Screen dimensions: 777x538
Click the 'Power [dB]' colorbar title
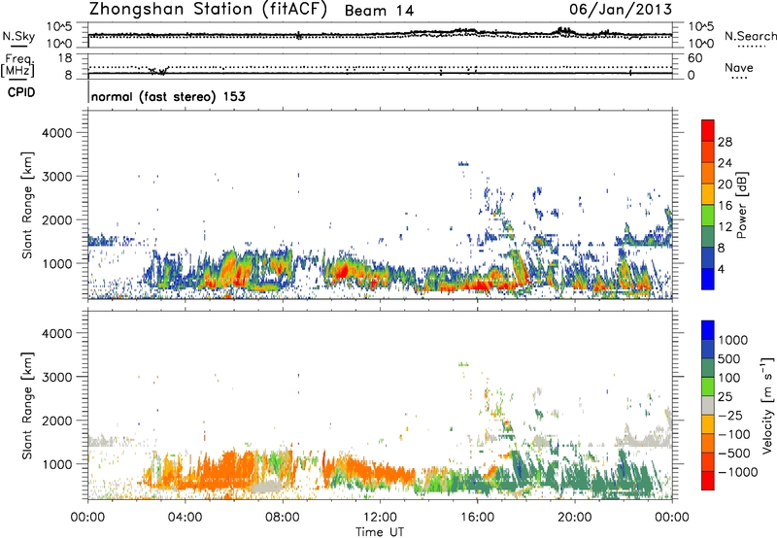click(x=741, y=205)
